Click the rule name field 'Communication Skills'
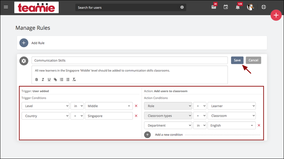Viewport: 284px width, 159px height. [x=130, y=60]
